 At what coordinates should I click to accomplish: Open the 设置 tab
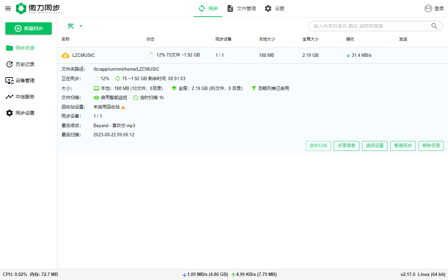(x=274, y=8)
